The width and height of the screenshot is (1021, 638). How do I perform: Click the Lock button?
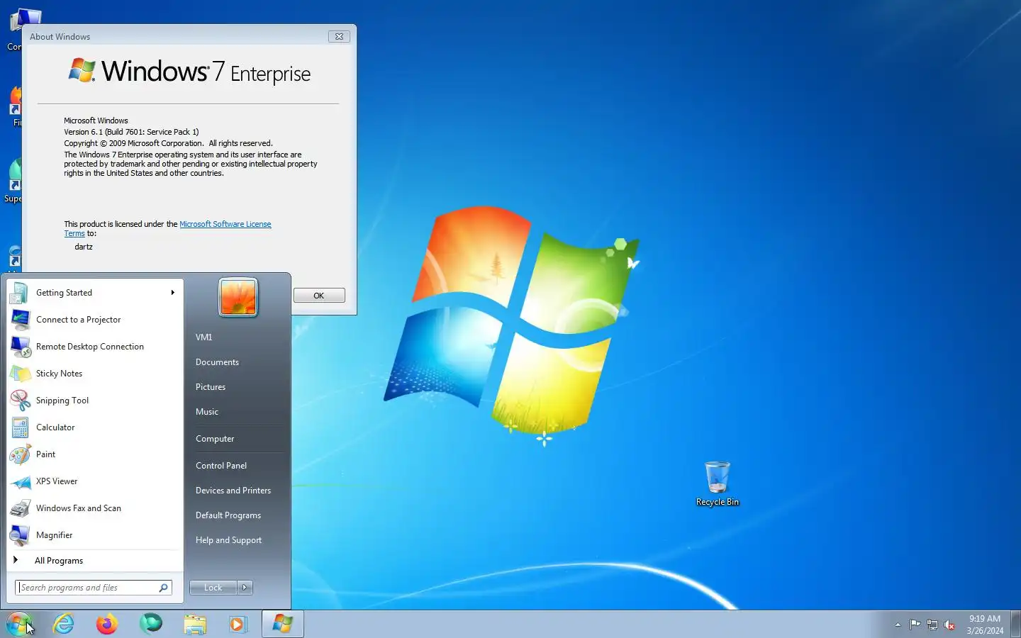tap(213, 588)
